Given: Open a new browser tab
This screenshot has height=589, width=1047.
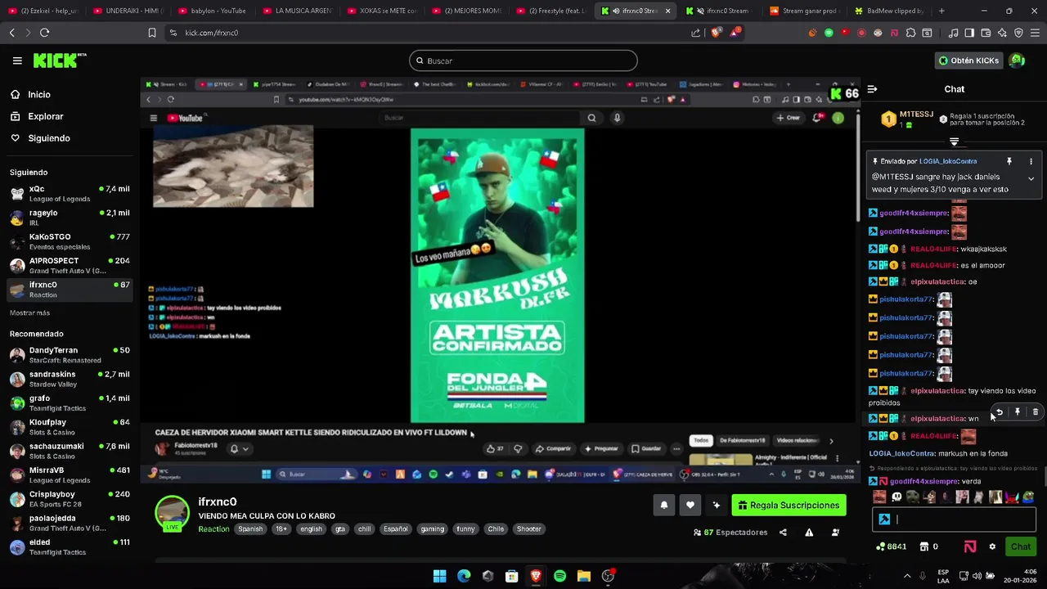Looking at the screenshot, I should tap(941, 11).
